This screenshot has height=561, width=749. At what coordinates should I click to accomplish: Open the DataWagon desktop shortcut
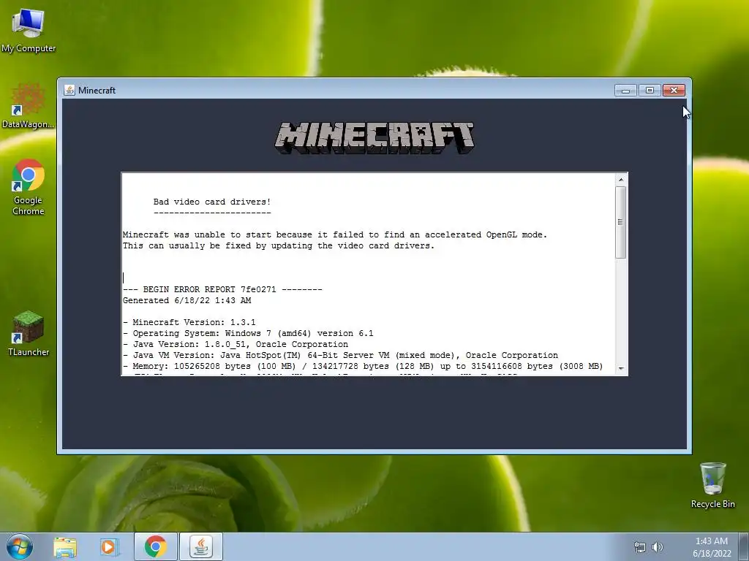pyautogui.click(x=29, y=106)
